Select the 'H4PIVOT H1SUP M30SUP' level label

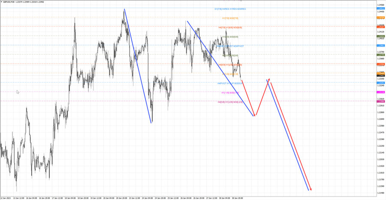(x=230, y=83)
